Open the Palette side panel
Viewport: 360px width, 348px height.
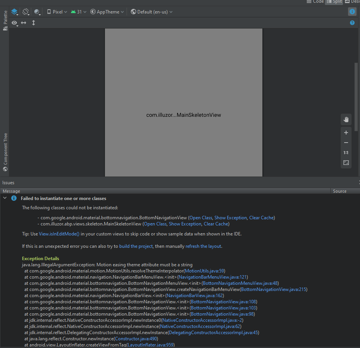pos(5,20)
